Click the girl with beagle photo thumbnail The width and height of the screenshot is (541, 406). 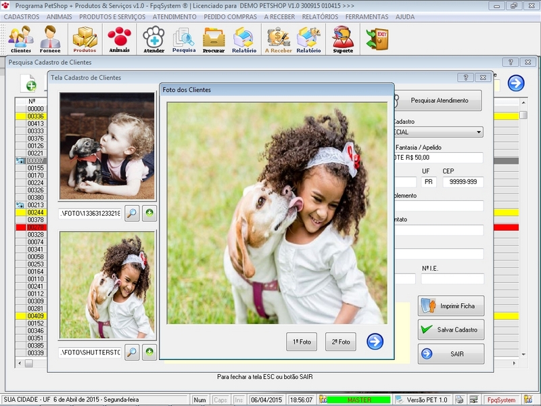click(x=107, y=285)
